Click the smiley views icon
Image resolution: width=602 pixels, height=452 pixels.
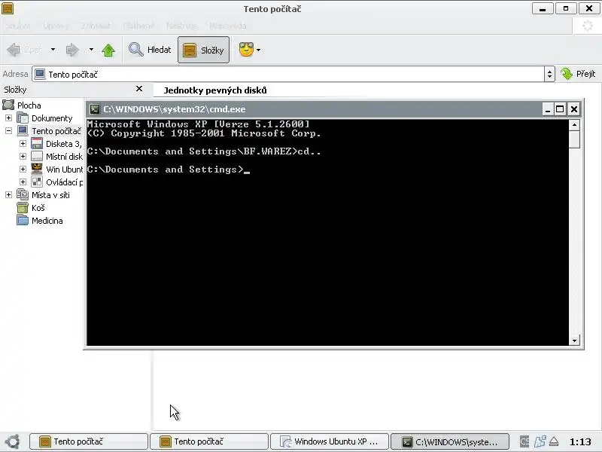[x=246, y=50]
